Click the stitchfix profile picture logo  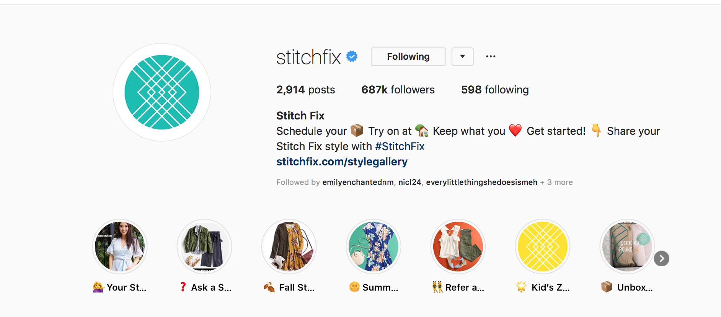pos(162,92)
